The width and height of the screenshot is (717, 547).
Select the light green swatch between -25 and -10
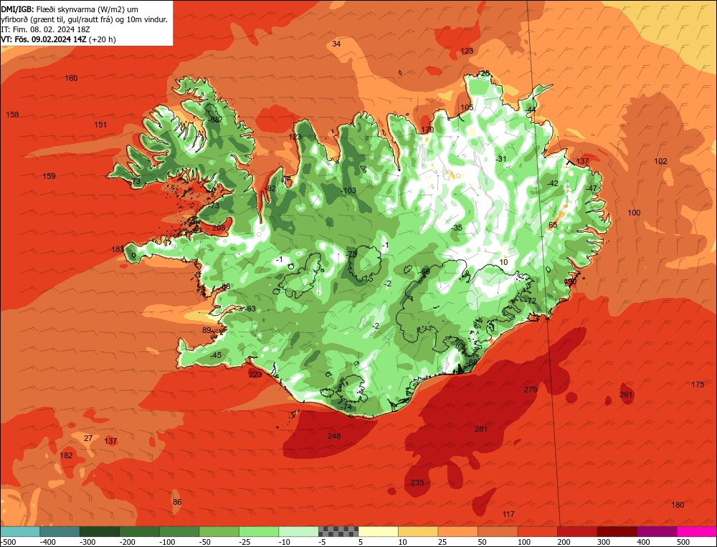(x=259, y=531)
